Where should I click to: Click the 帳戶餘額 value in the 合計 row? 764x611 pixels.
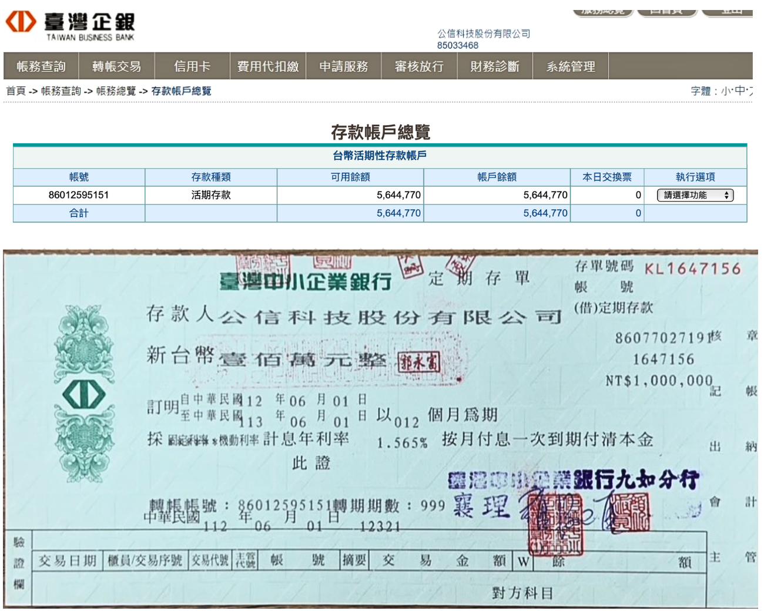point(545,213)
